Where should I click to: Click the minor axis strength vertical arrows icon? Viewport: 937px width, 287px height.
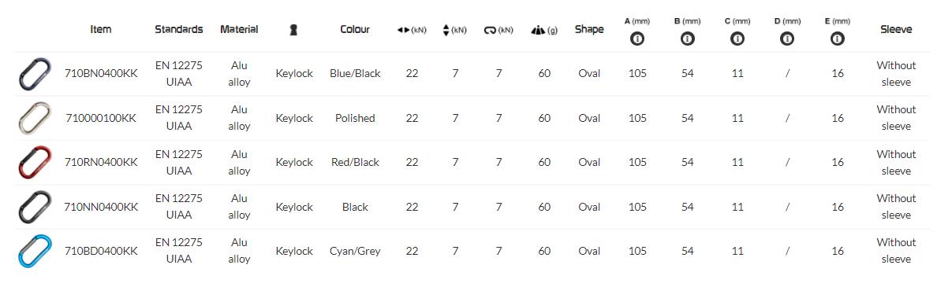point(446,30)
